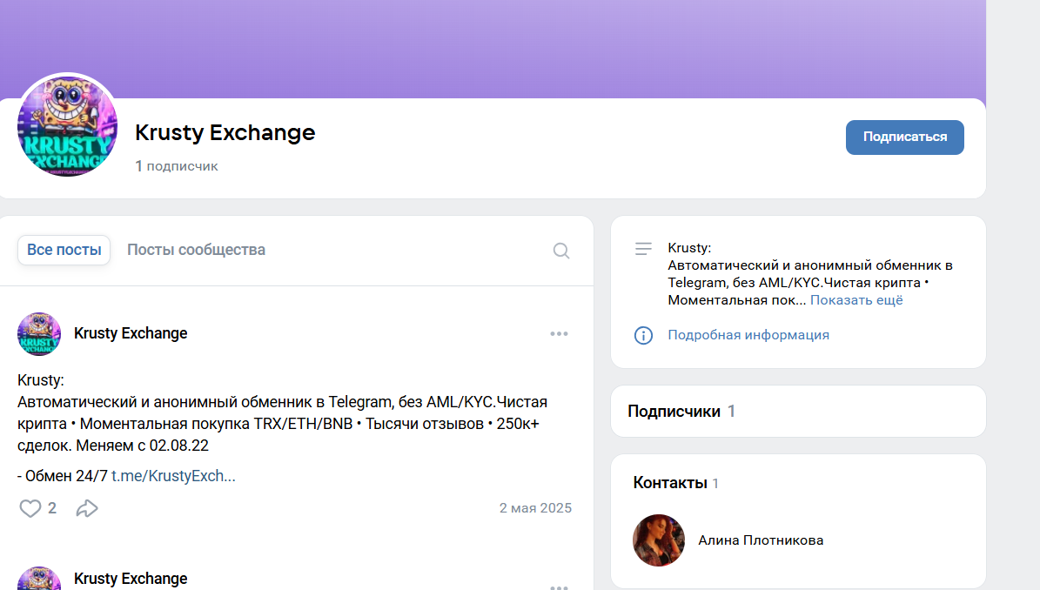Image resolution: width=1040 pixels, height=590 pixels.
Task: Open Алина Плотникова's contact avatar
Action: 659,540
